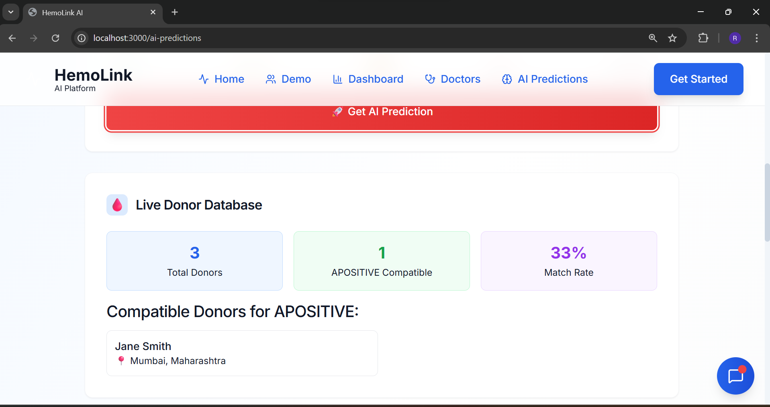Click the address bar URL
This screenshot has width=770, height=407.
147,38
